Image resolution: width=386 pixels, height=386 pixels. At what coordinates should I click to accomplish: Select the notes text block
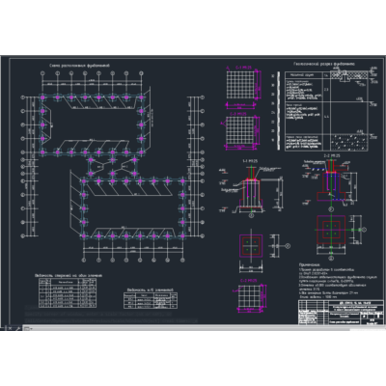(x=337, y=281)
